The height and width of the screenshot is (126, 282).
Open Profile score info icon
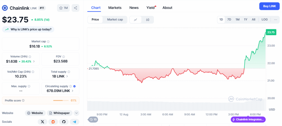click(23, 100)
